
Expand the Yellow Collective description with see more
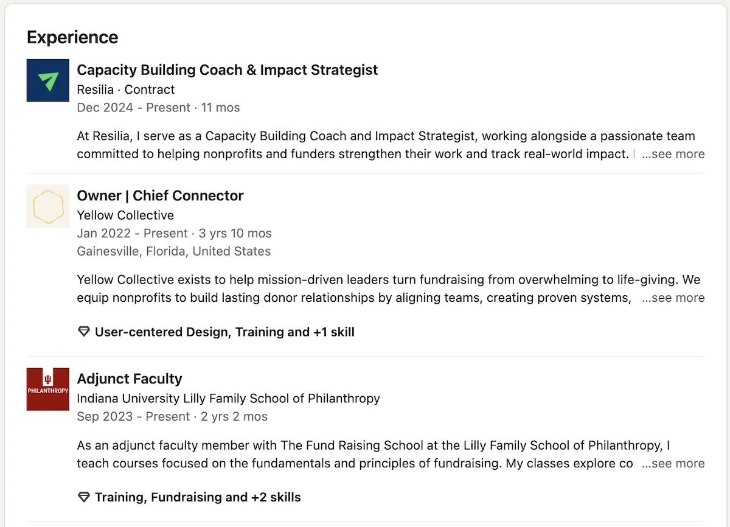tap(673, 298)
